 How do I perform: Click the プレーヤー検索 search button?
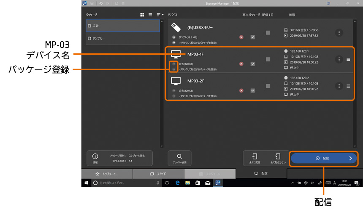(x=179, y=158)
